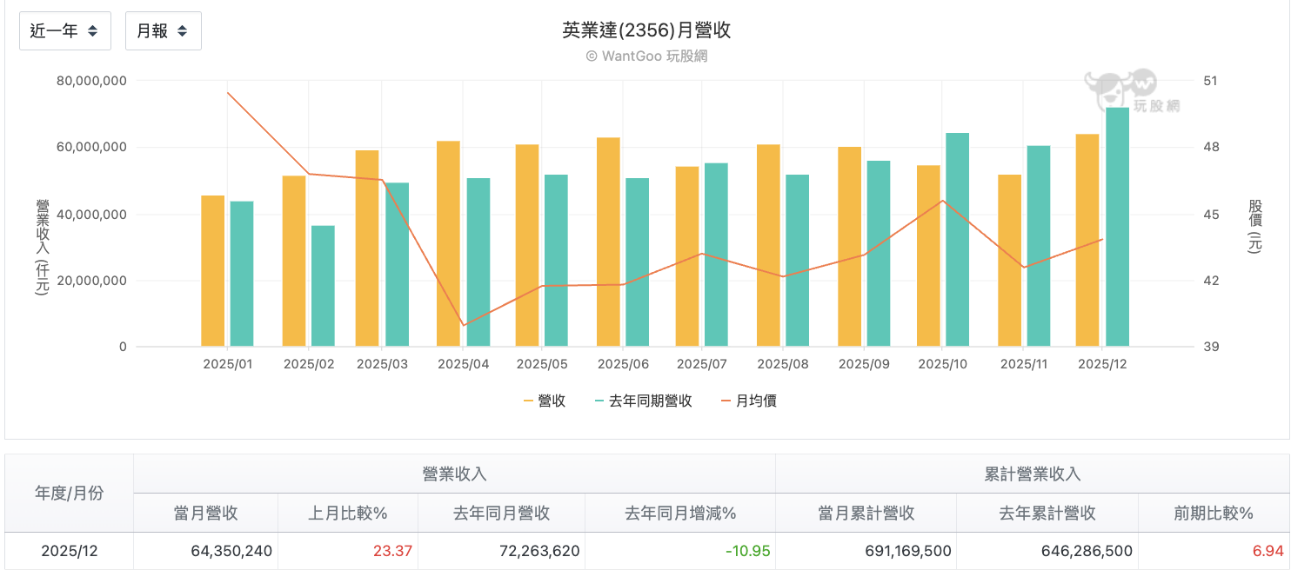Click the 80,000,000 y-axis label
This screenshot has width=1291, height=570.
pos(91,81)
